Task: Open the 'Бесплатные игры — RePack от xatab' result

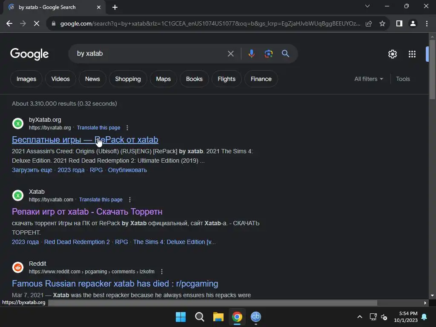Action: (x=85, y=140)
